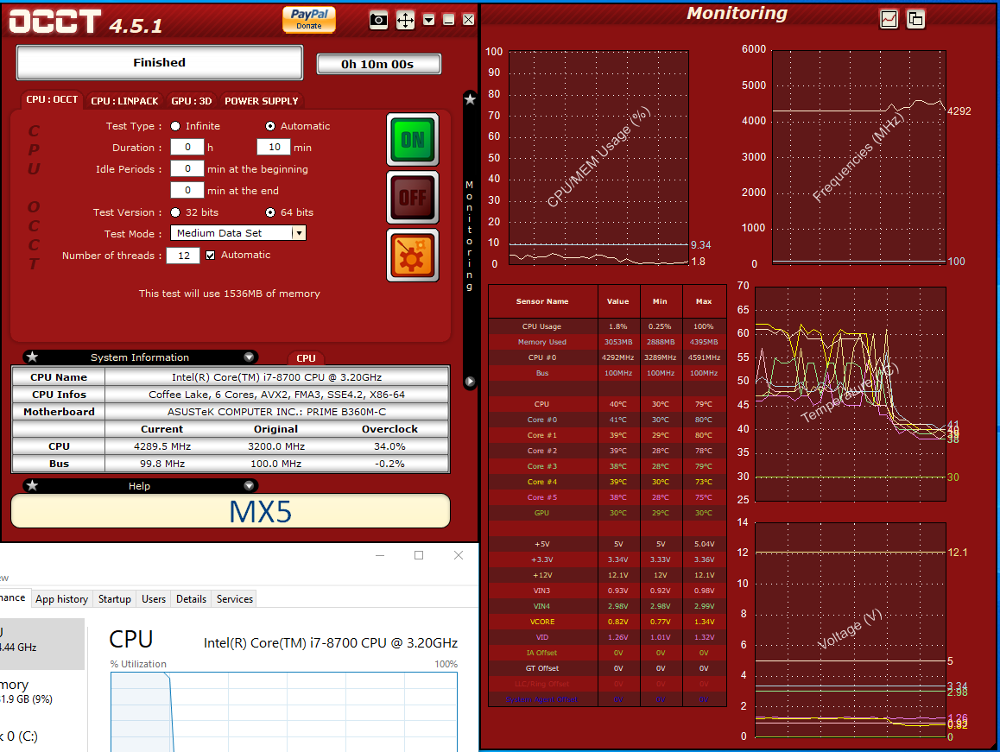Click the move window crosshair icon

tap(405, 20)
